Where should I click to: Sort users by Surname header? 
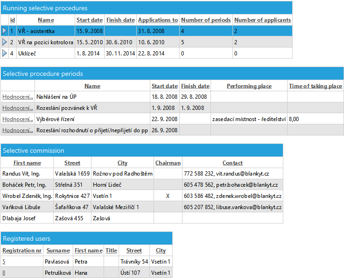pos(58,251)
